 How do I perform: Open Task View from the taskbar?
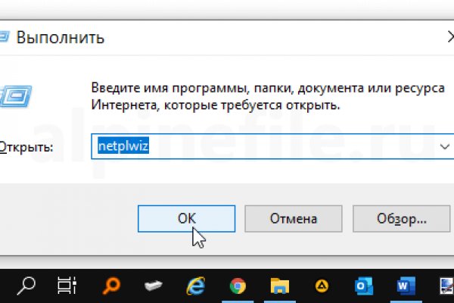[67, 286]
